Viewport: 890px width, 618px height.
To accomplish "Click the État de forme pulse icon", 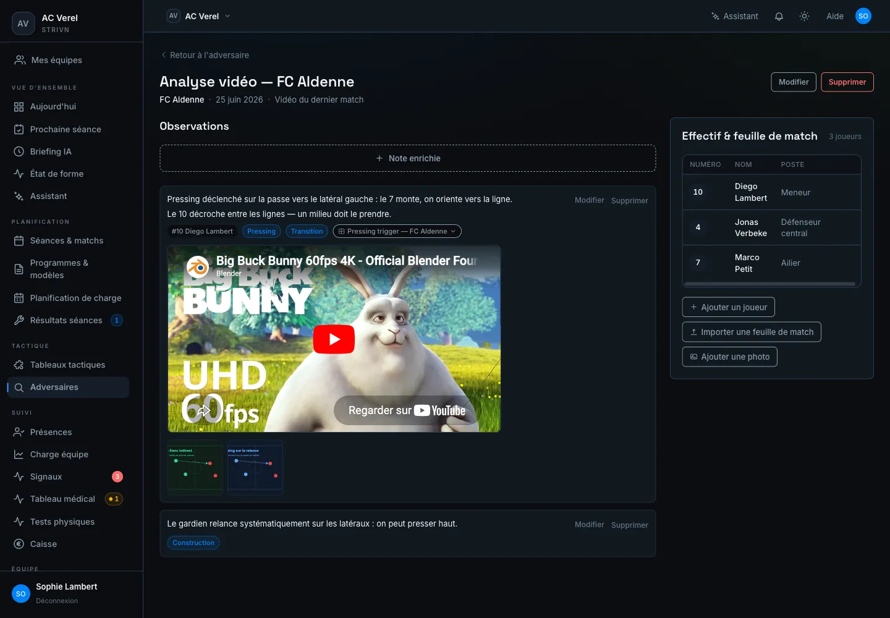I will click(19, 174).
